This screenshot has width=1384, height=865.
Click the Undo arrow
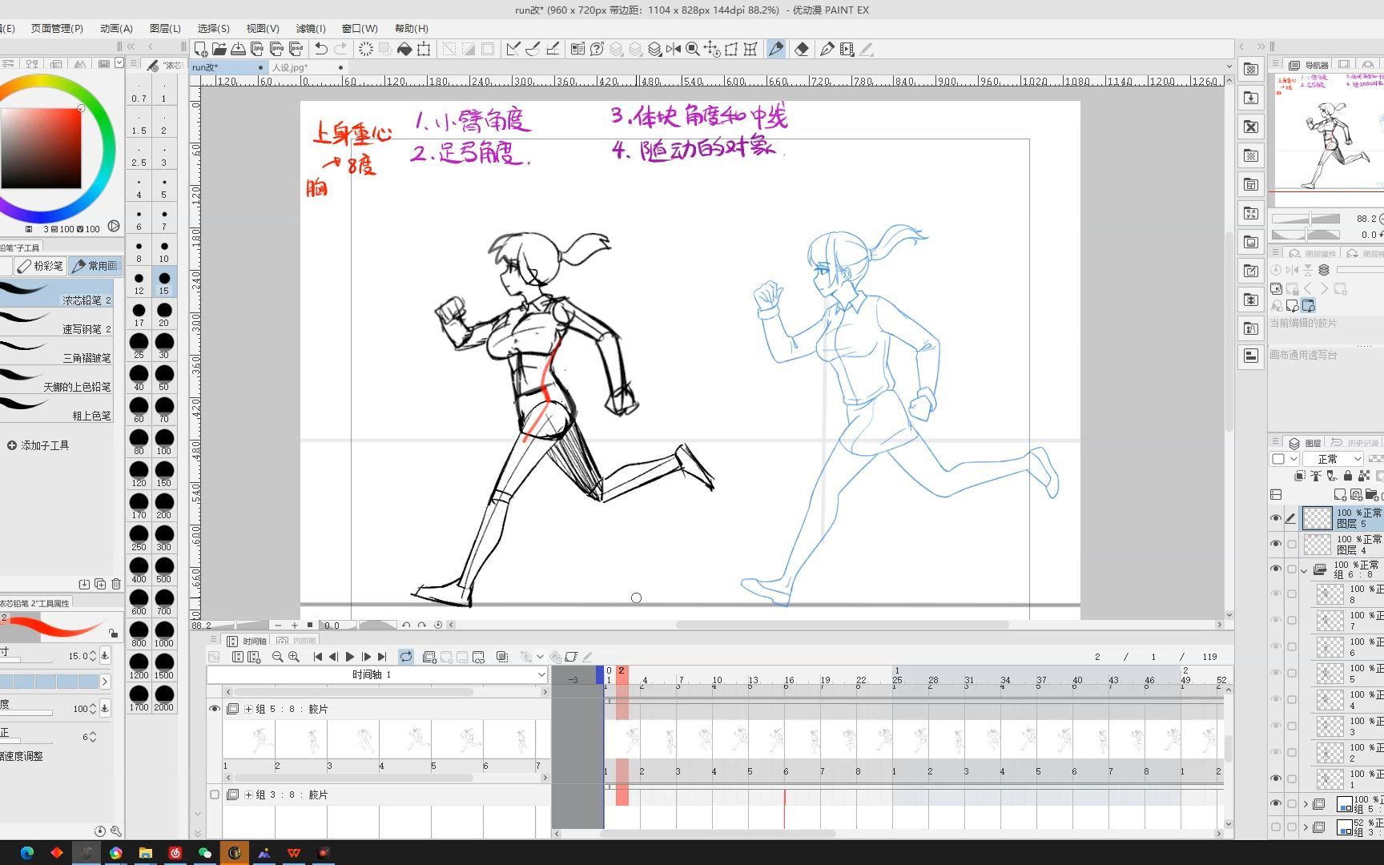pyautogui.click(x=321, y=49)
